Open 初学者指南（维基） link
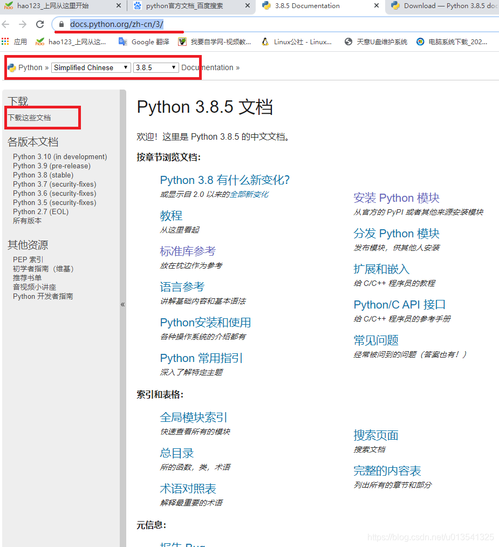 point(43,269)
